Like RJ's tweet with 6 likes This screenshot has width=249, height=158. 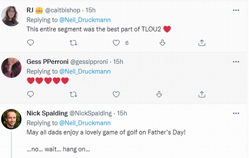tap(116, 43)
